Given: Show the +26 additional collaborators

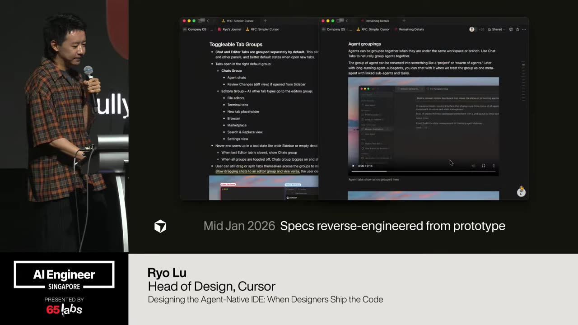Looking at the screenshot, I should (x=481, y=29).
